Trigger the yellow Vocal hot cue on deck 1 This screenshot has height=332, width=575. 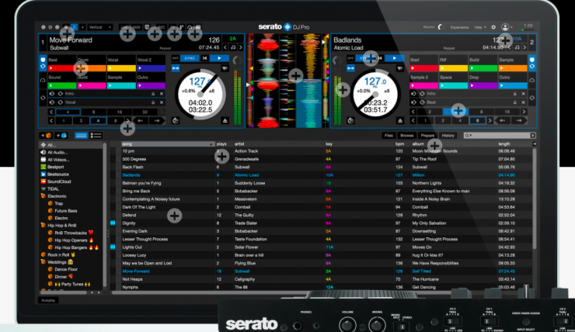(x=121, y=68)
